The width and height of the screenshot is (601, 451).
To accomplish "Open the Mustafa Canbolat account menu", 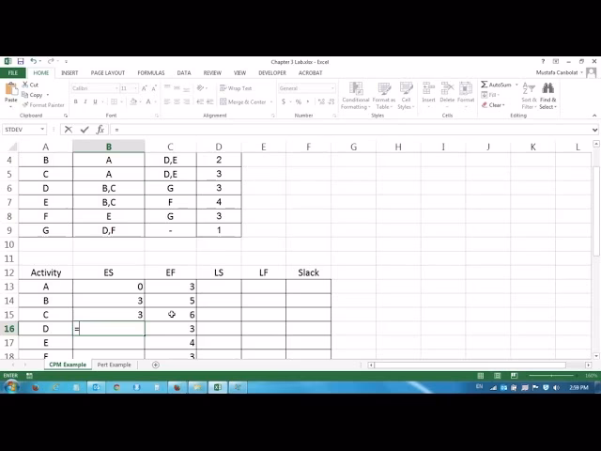I will (560, 72).
